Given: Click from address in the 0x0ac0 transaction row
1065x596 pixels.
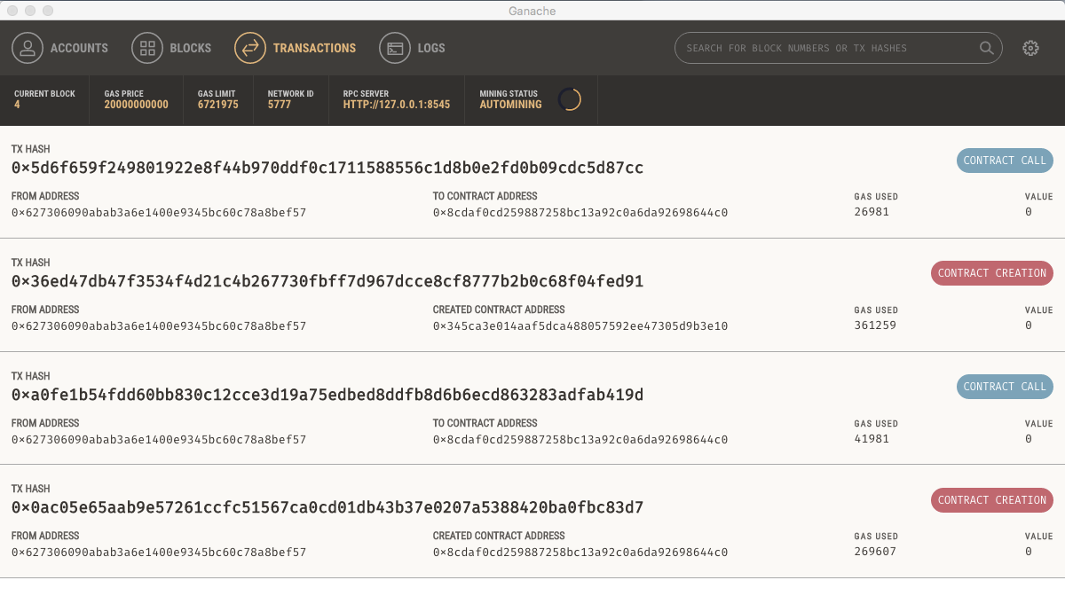Looking at the screenshot, I should pos(159,552).
